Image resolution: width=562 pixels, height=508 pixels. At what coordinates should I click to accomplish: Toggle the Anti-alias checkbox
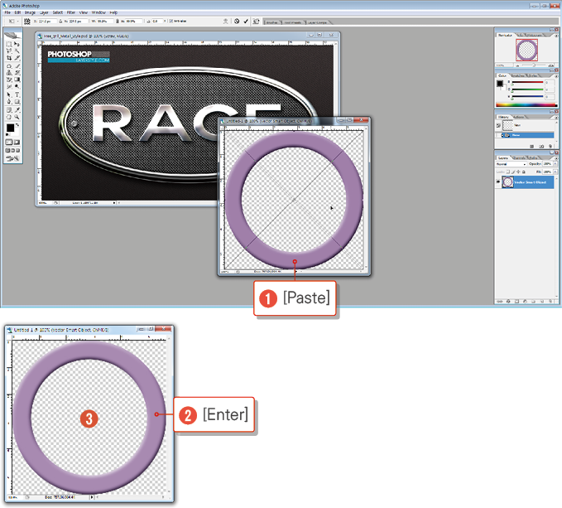coord(171,22)
